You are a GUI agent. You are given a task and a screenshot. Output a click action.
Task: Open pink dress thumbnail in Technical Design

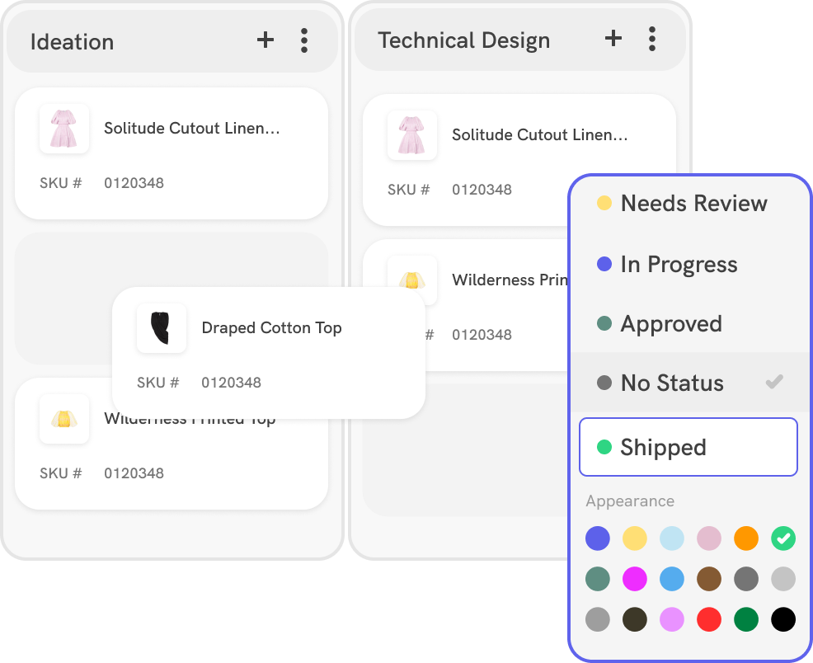[x=412, y=135]
